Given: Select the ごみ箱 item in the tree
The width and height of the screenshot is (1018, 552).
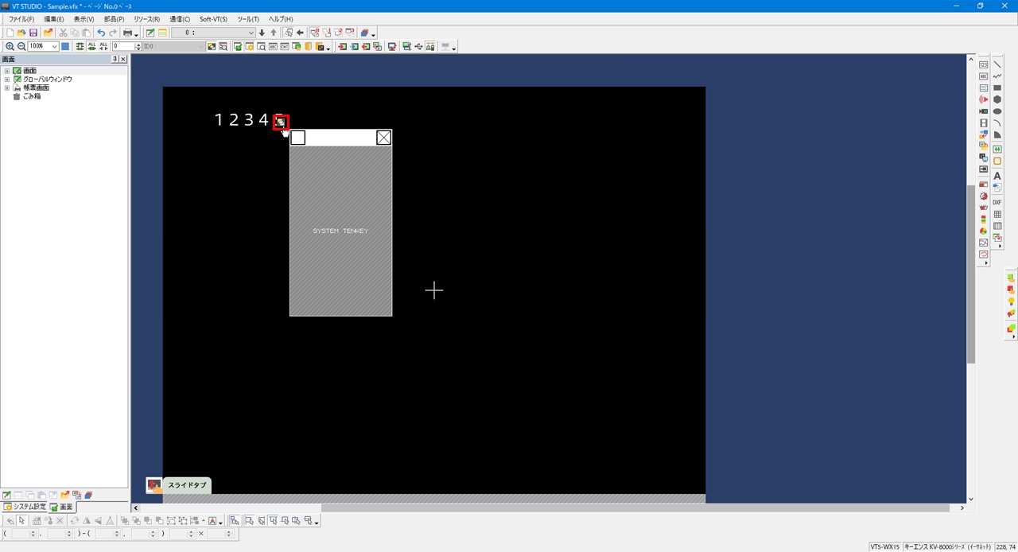Looking at the screenshot, I should pos(31,96).
